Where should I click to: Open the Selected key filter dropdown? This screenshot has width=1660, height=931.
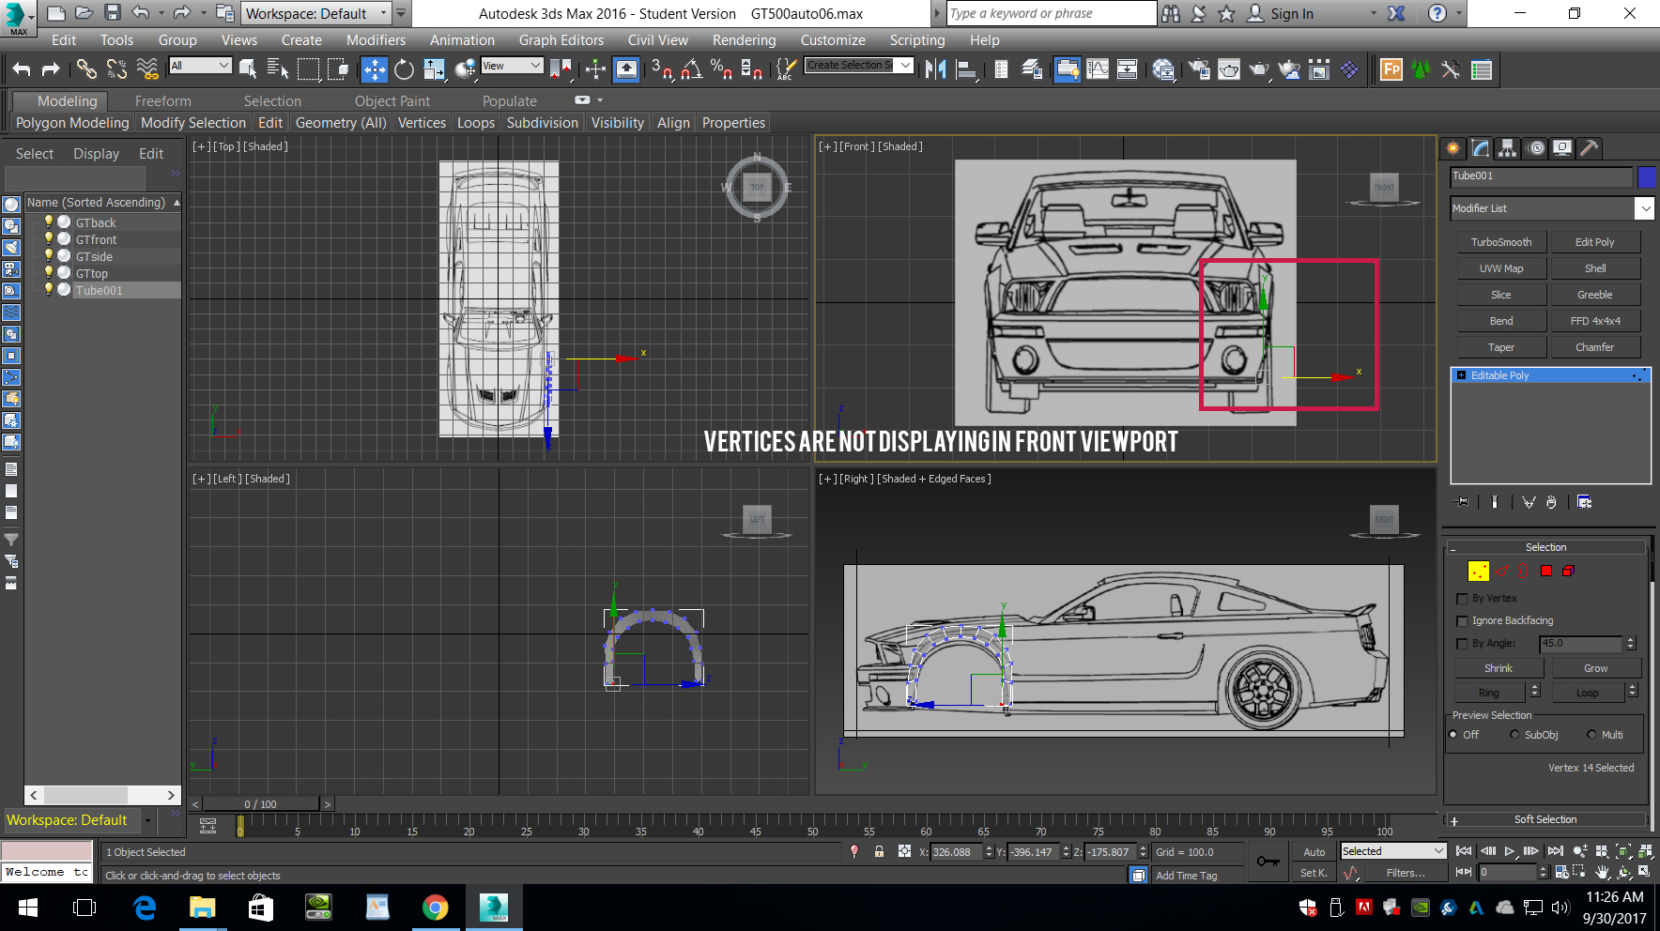pos(1393,851)
